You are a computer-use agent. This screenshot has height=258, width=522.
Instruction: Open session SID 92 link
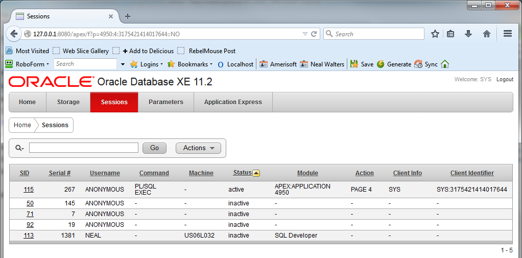pyautogui.click(x=30, y=224)
